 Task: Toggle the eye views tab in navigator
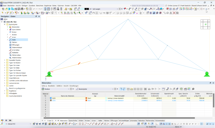click(x=6, y=120)
